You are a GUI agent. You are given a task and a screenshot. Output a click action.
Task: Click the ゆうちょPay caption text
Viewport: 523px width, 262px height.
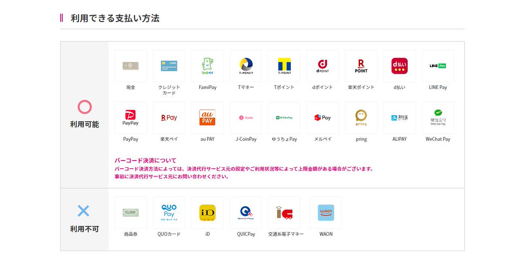click(284, 139)
